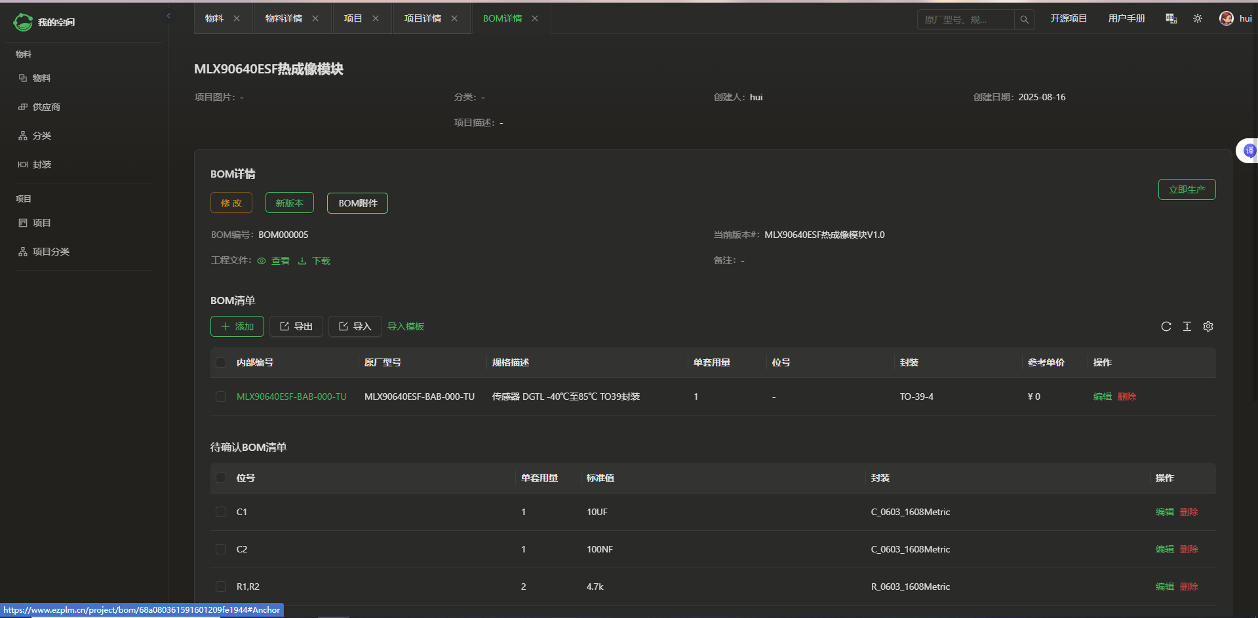Click the 新版本 button
Screen dimensions: 1258x618
[x=289, y=203]
